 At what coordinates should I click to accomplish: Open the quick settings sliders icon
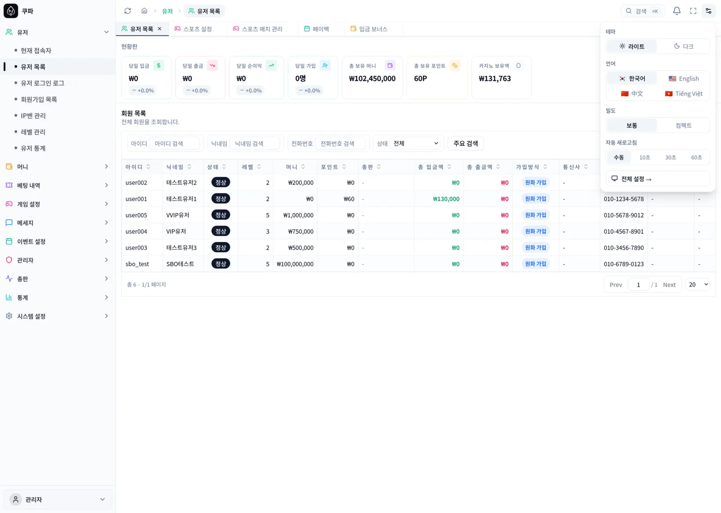click(708, 11)
